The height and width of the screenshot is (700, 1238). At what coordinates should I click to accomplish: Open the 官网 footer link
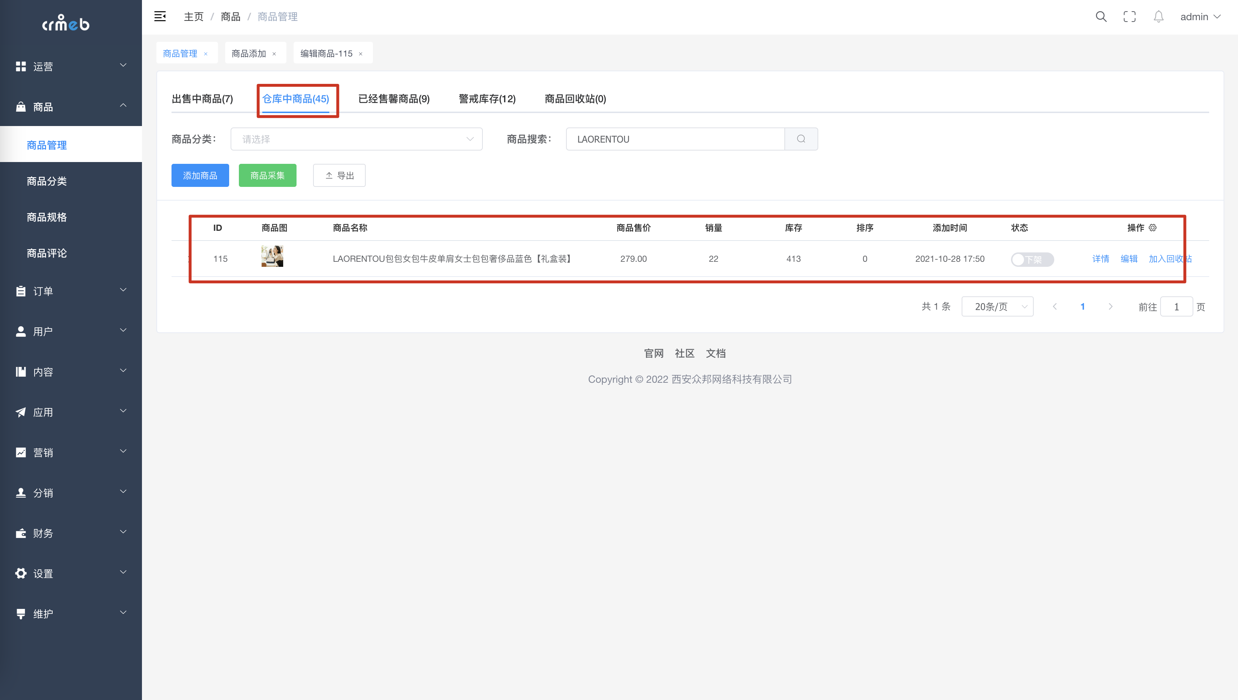[654, 353]
